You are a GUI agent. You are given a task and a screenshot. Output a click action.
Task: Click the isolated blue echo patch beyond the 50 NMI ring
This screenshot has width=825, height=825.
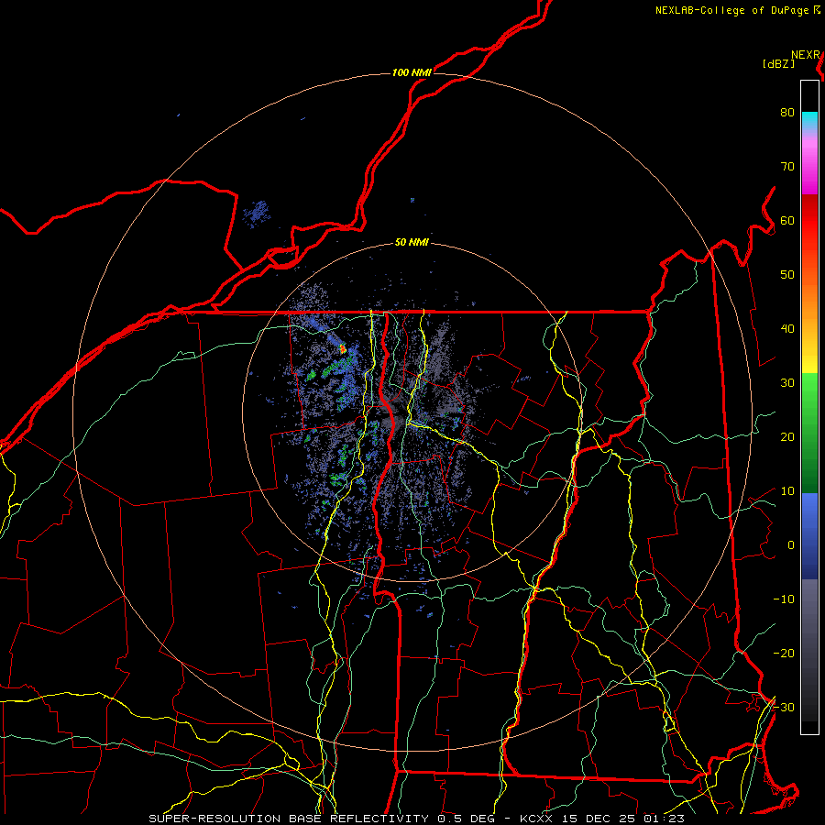[257, 214]
